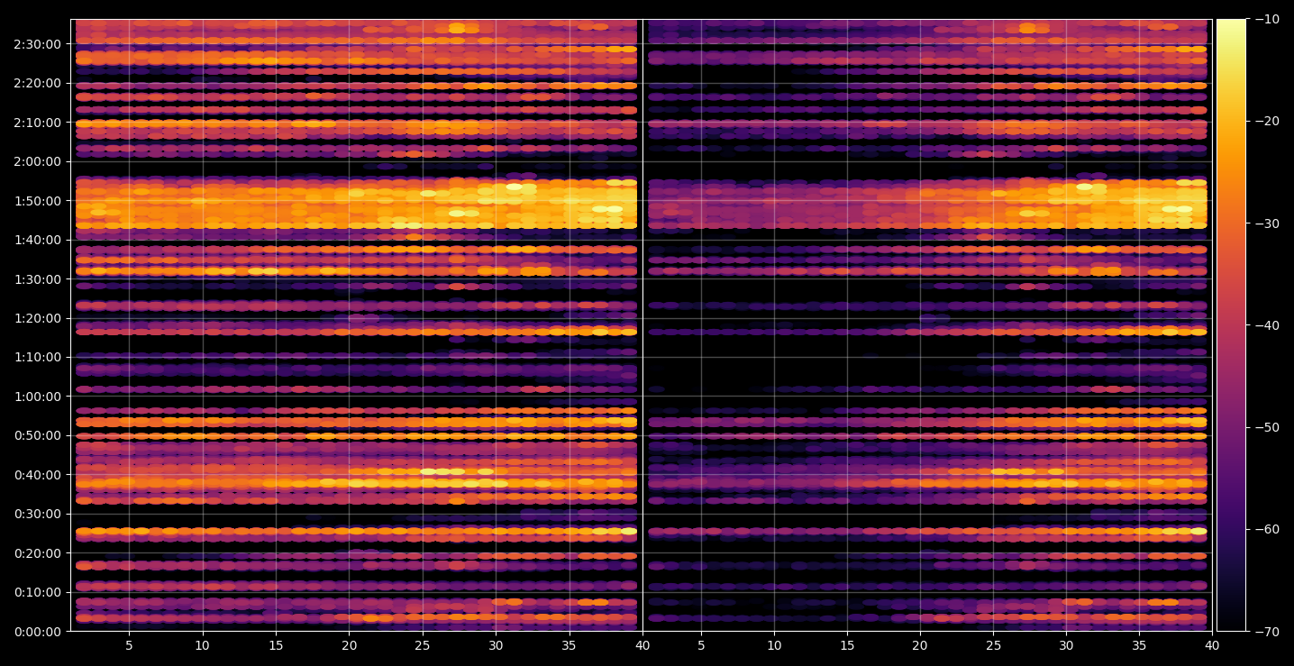Select x-axis label 20 under left heatmap

[x=350, y=645]
